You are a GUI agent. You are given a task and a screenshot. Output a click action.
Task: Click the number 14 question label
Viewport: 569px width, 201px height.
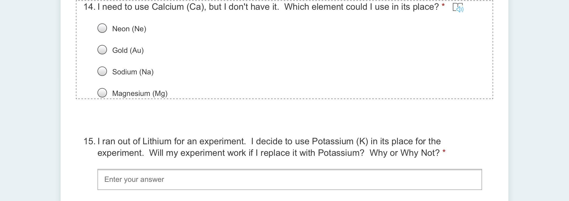pyautogui.click(x=89, y=7)
